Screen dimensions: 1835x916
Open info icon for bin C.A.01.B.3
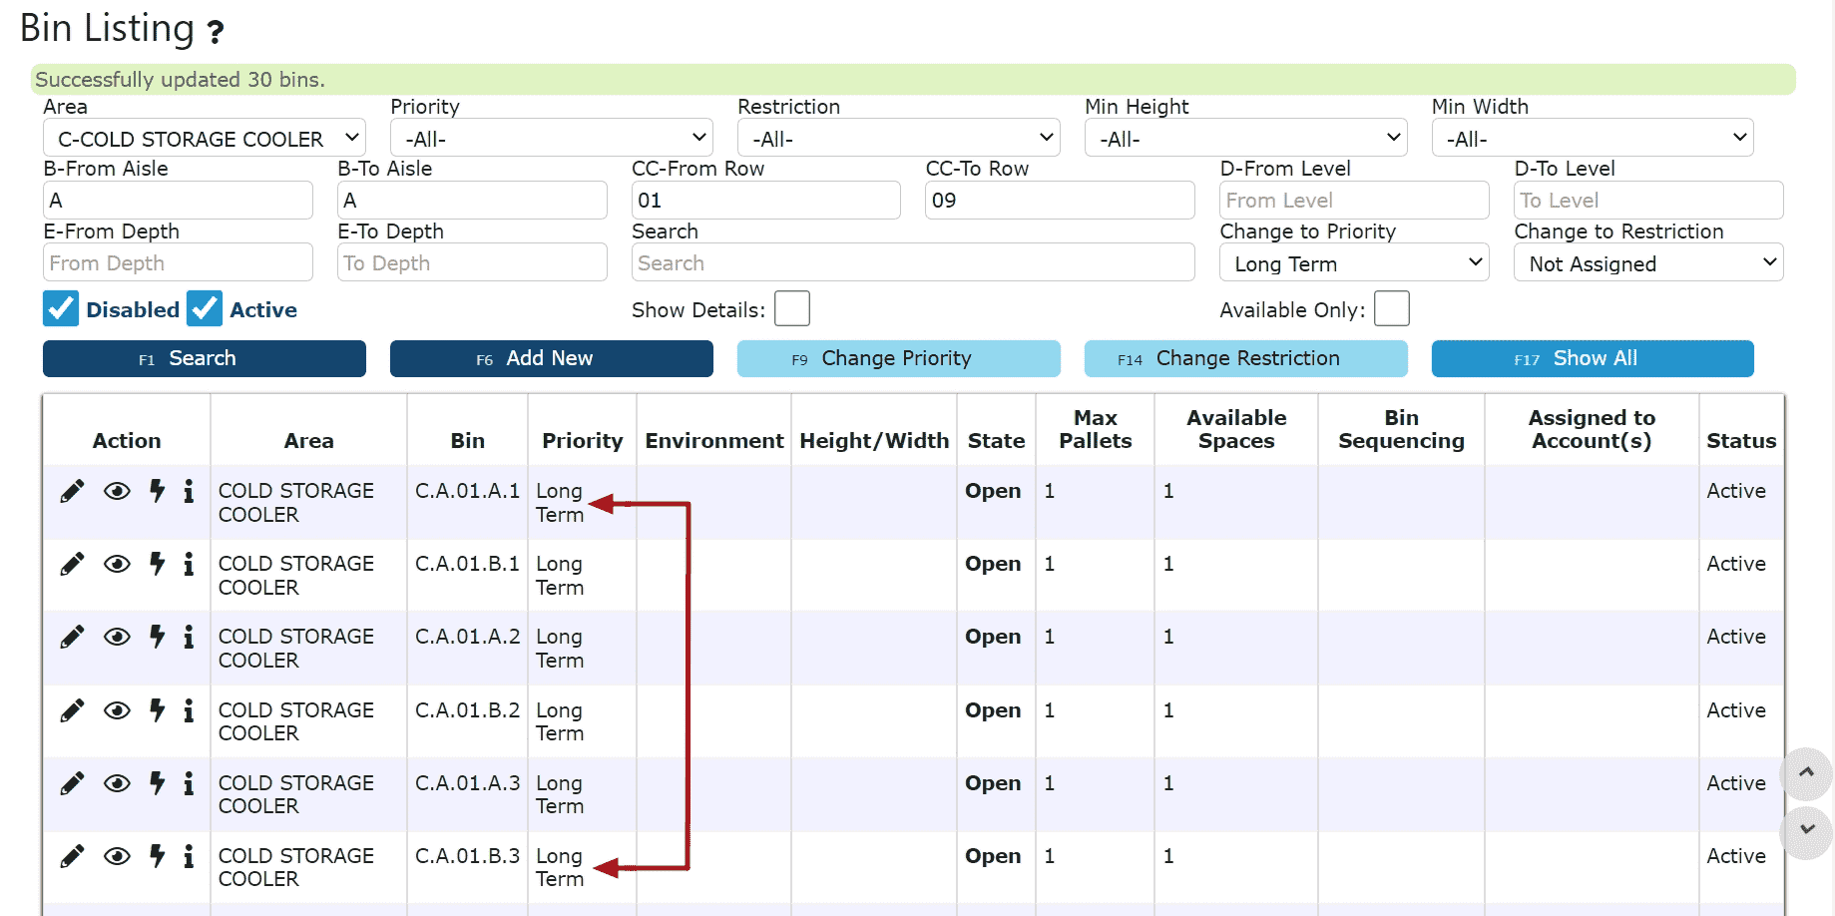tap(189, 855)
